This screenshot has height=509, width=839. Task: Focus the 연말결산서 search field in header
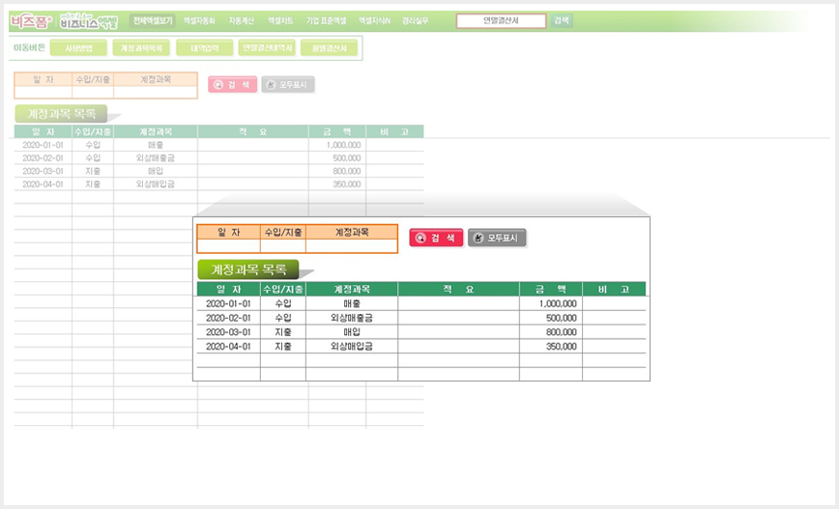[502, 21]
